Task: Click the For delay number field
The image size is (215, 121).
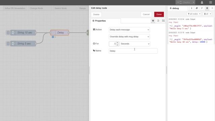Action: pos(113,44)
